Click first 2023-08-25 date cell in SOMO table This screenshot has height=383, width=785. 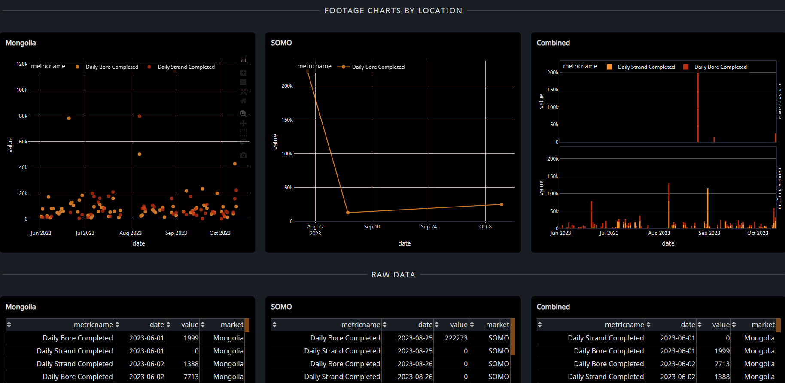(408, 338)
